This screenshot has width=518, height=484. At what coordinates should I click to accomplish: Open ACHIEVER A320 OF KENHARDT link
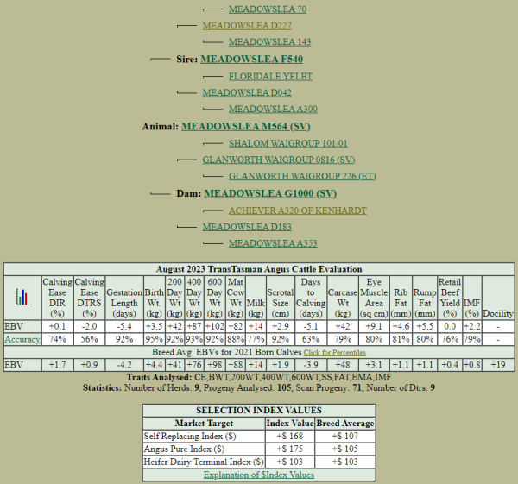298,211
